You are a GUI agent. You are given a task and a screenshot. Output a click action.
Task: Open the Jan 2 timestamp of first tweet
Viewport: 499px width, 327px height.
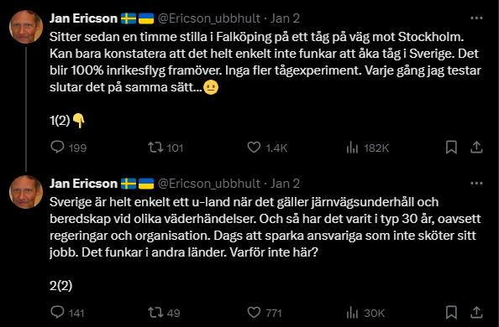click(x=285, y=18)
